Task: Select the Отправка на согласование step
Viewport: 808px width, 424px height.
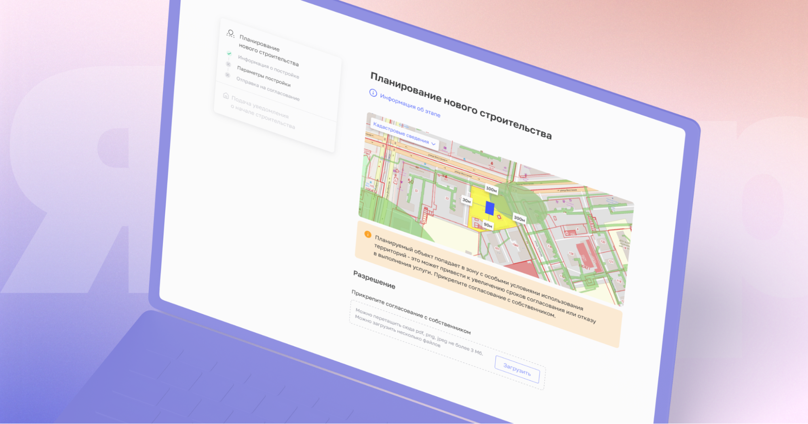Action: pyautogui.click(x=268, y=89)
